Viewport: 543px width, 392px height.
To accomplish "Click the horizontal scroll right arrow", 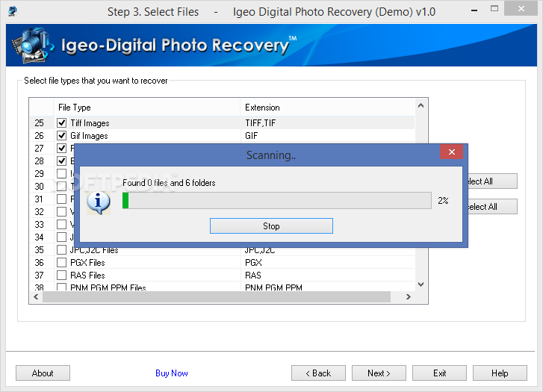I will tap(409, 296).
